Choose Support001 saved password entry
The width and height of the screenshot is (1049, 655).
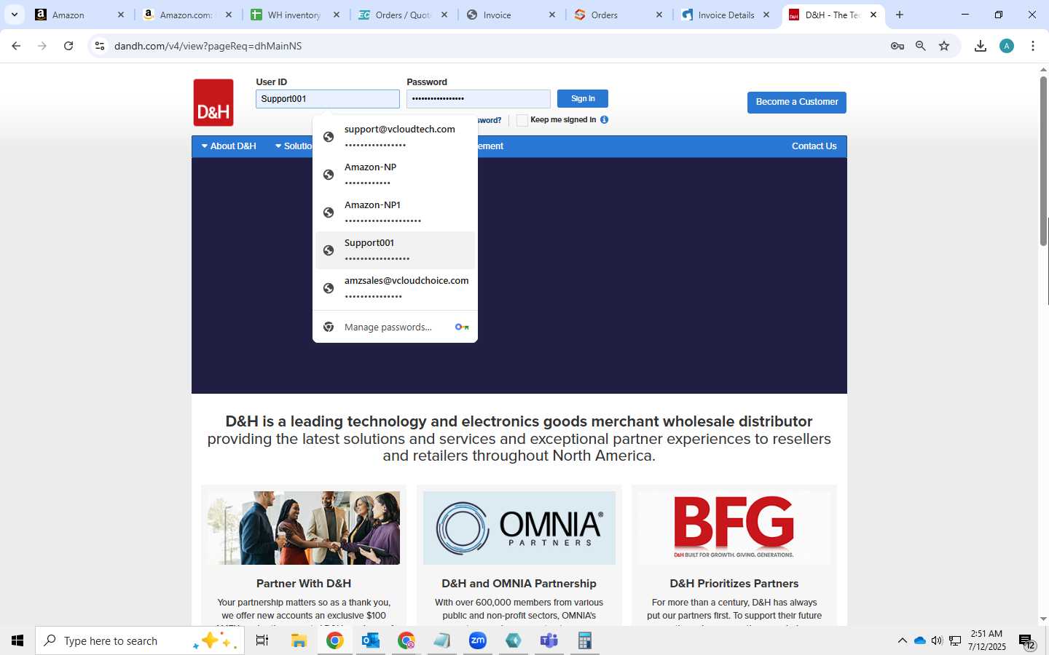pyautogui.click(x=395, y=250)
